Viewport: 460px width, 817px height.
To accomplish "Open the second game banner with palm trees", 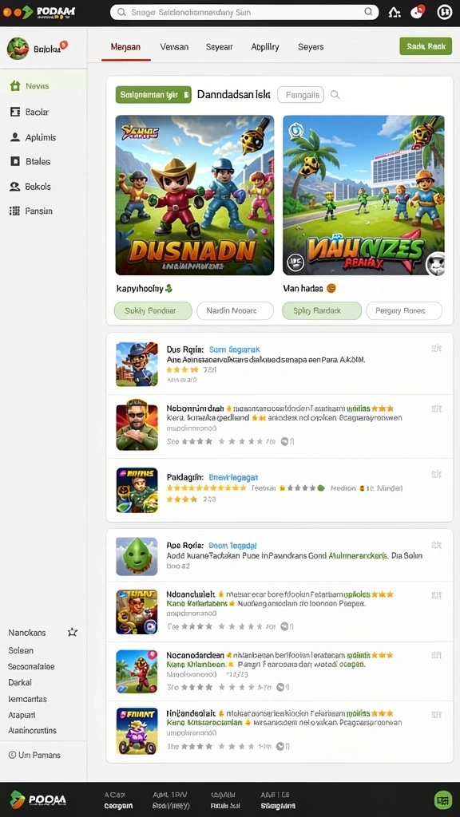I will pyautogui.click(x=363, y=195).
